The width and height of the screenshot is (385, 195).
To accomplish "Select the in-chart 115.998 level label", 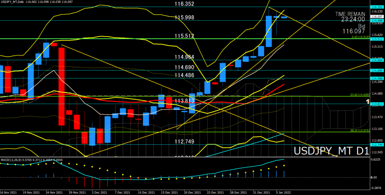I will 184,18.
